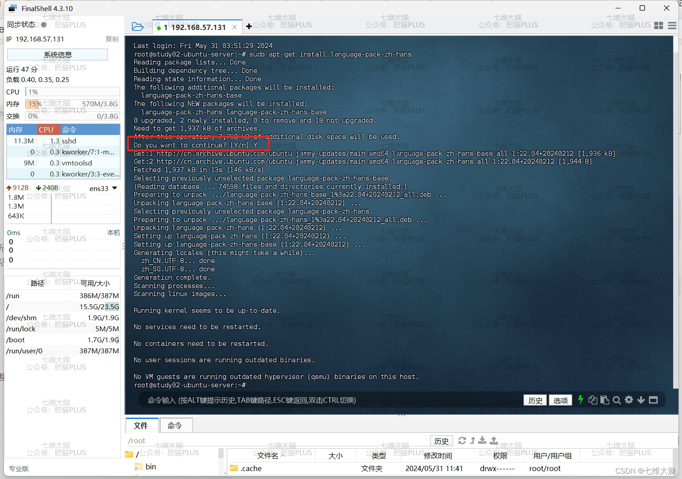Open terminal 选项 options button
682x479 pixels.
(x=561, y=400)
